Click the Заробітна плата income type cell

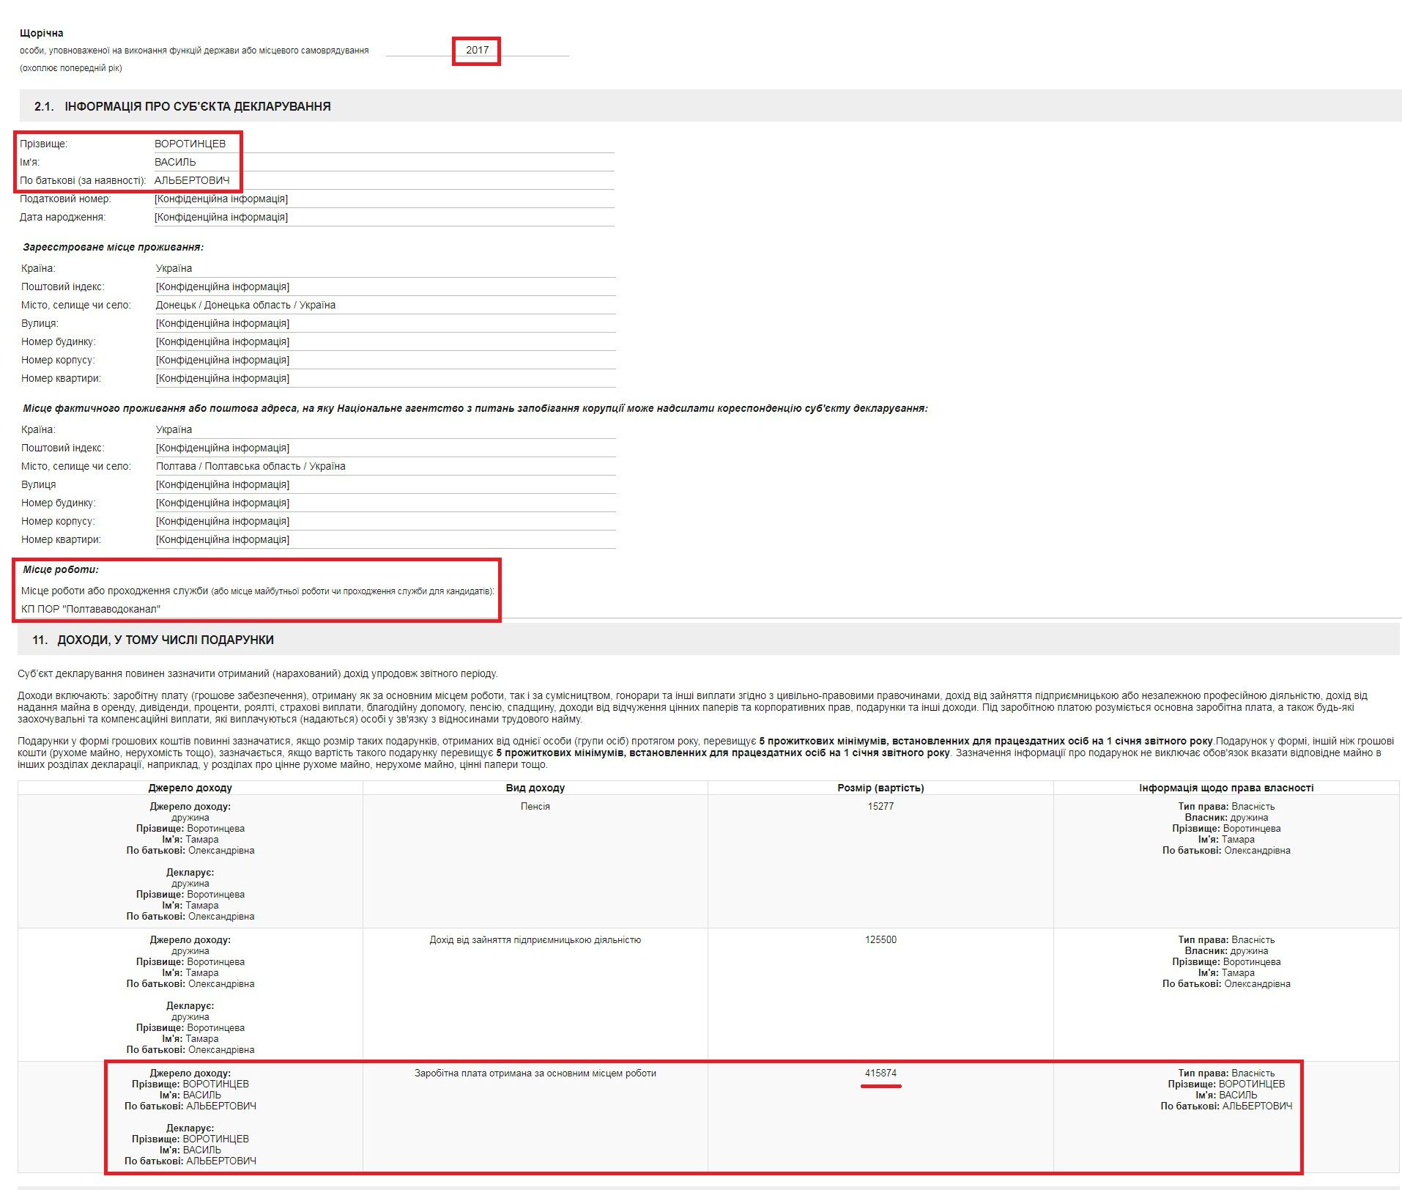(535, 1073)
